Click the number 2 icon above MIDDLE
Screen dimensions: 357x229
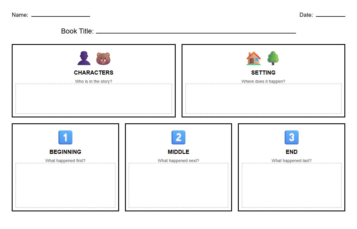[x=178, y=137]
